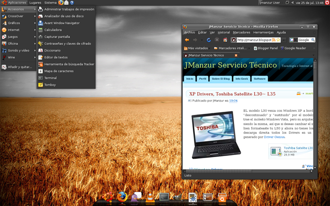
Task: Expand Marcadores inteli... bookmarks folder
Action: (x=232, y=48)
